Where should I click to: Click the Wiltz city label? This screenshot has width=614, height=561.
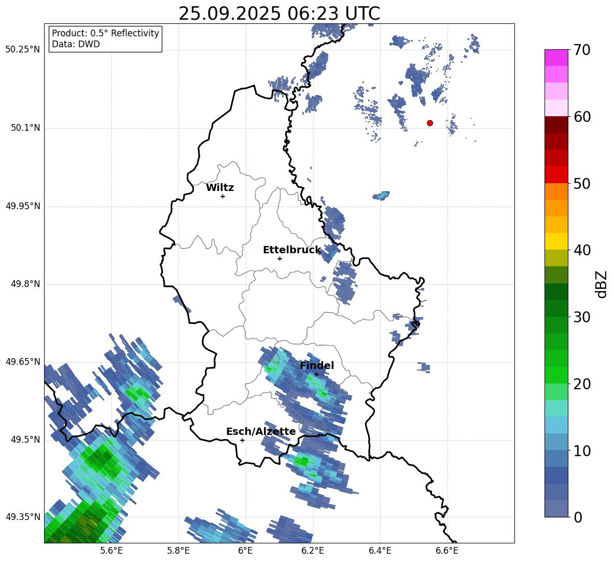[220, 188]
